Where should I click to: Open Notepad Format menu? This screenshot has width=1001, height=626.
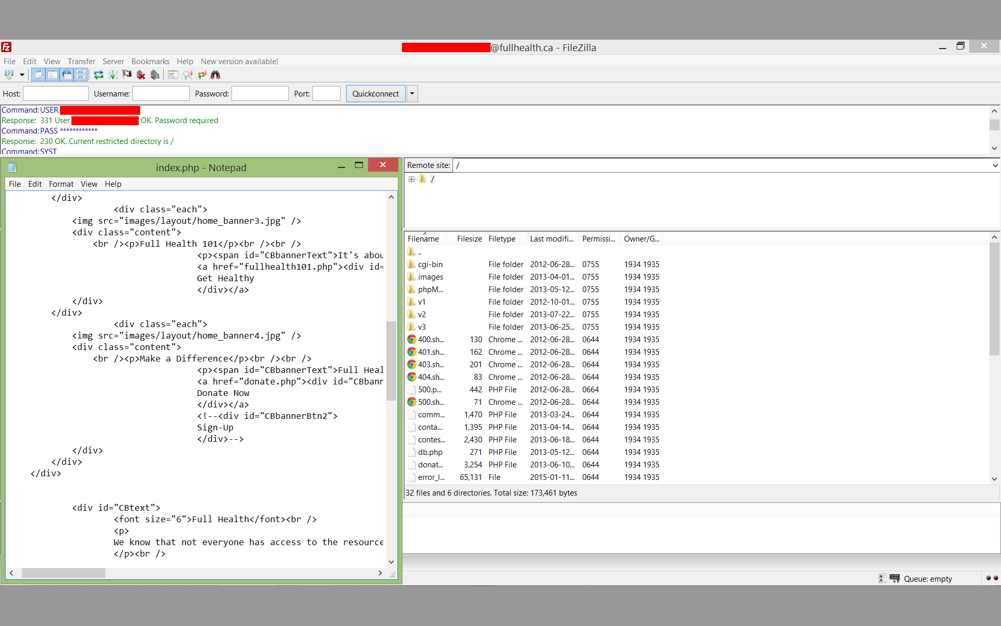tap(61, 184)
